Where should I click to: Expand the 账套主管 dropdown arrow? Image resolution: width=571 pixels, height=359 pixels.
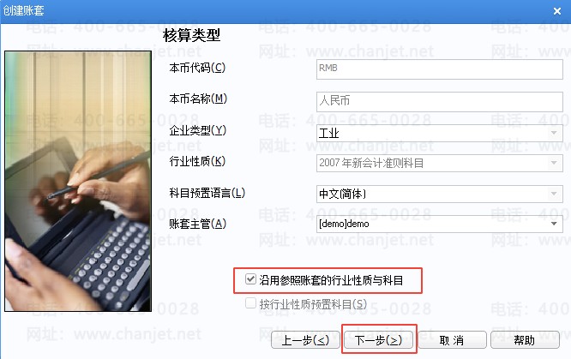554,224
